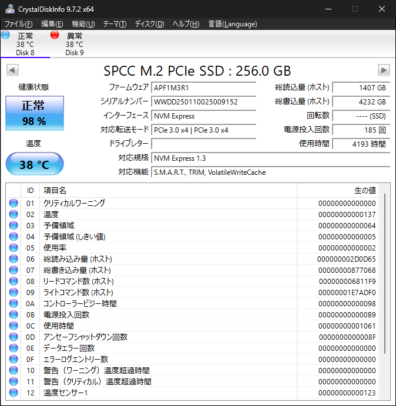Go to next disk with right arrow
Image resolution: width=396 pixels, height=406 pixels.
pos(384,70)
